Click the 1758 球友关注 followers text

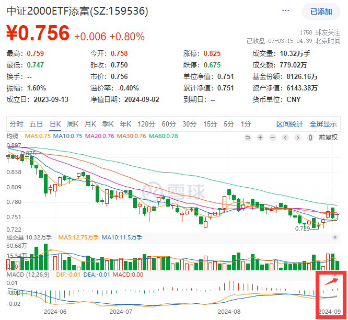tap(320, 32)
